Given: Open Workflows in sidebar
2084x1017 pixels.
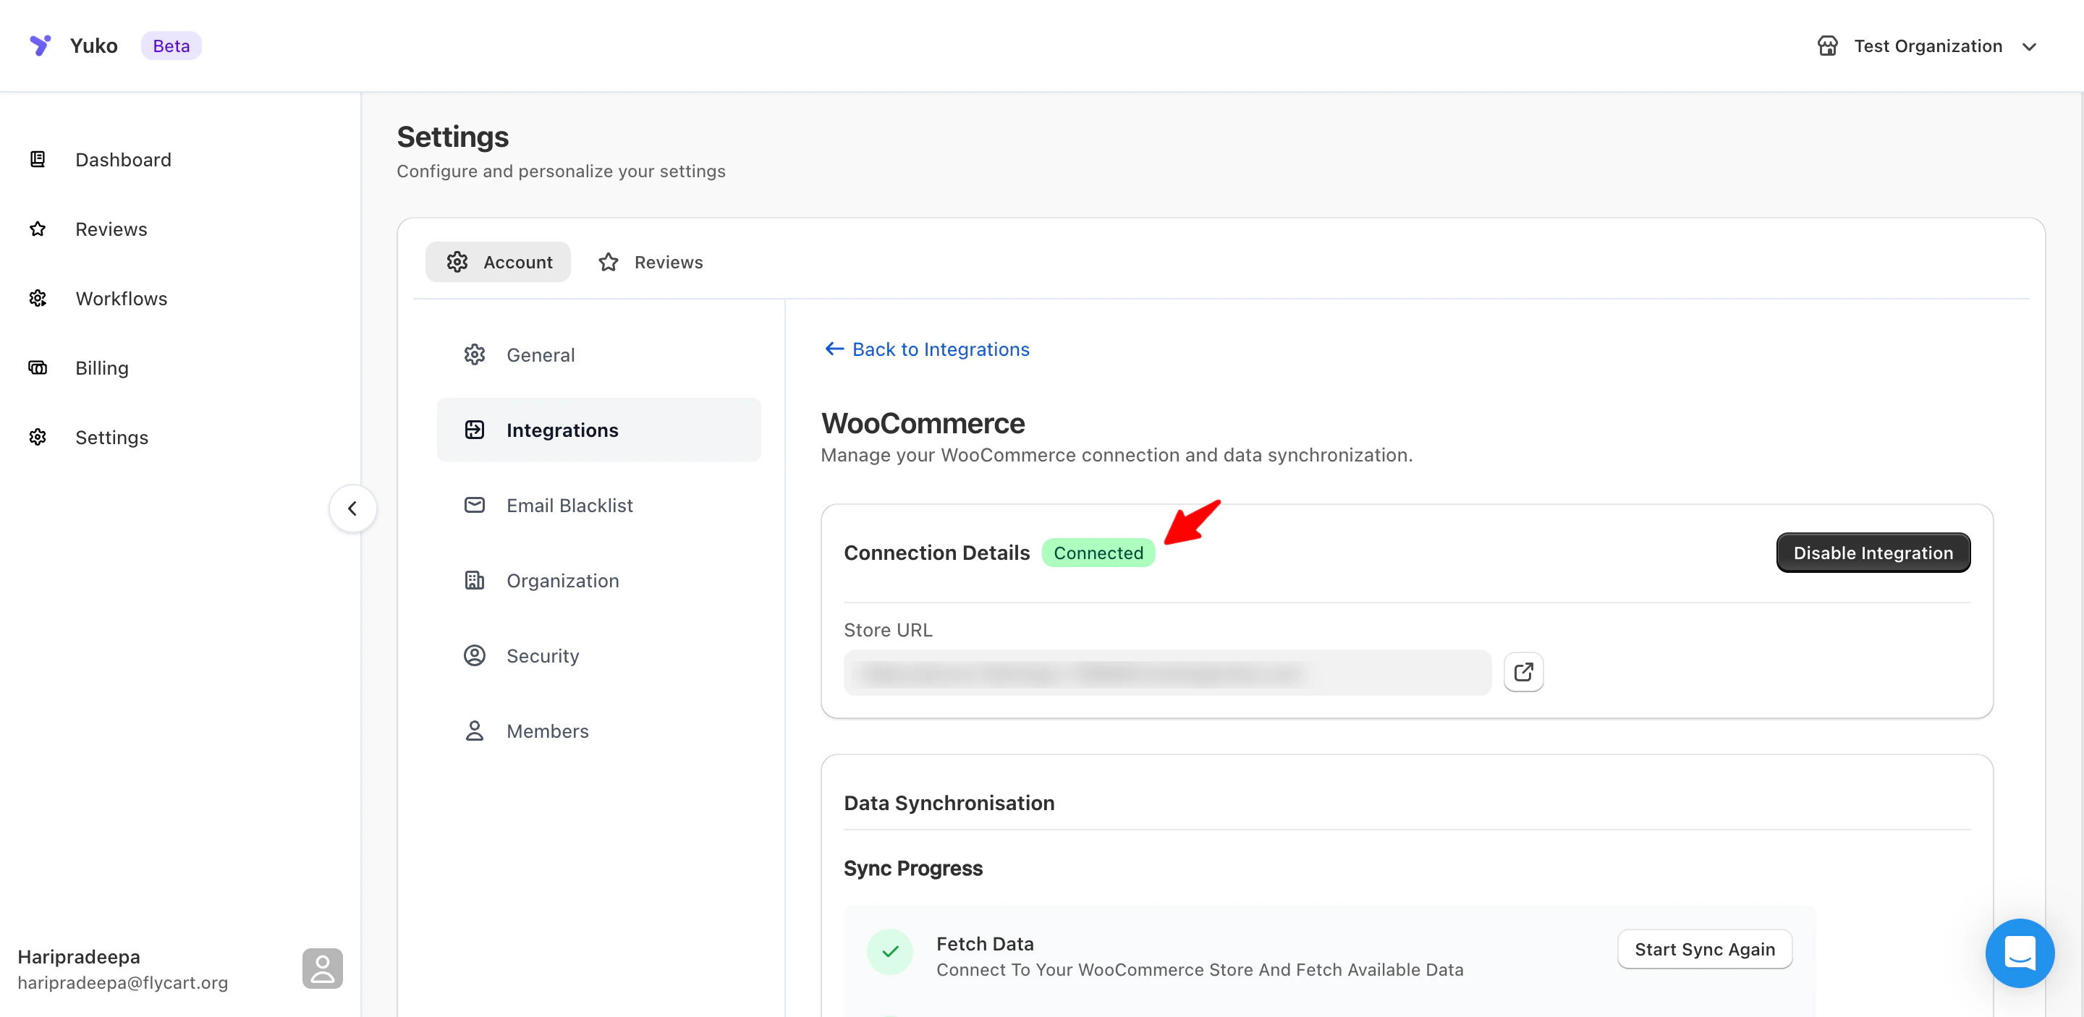Looking at the screenshot, I should click(x=122, y=298).
